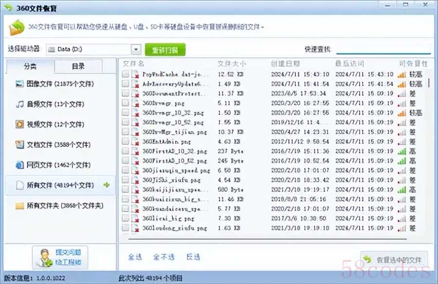The image size is (438, 284).
Task: Click file icon of AdvRecoveryUpdate row
Action: (x=135, y=84)
